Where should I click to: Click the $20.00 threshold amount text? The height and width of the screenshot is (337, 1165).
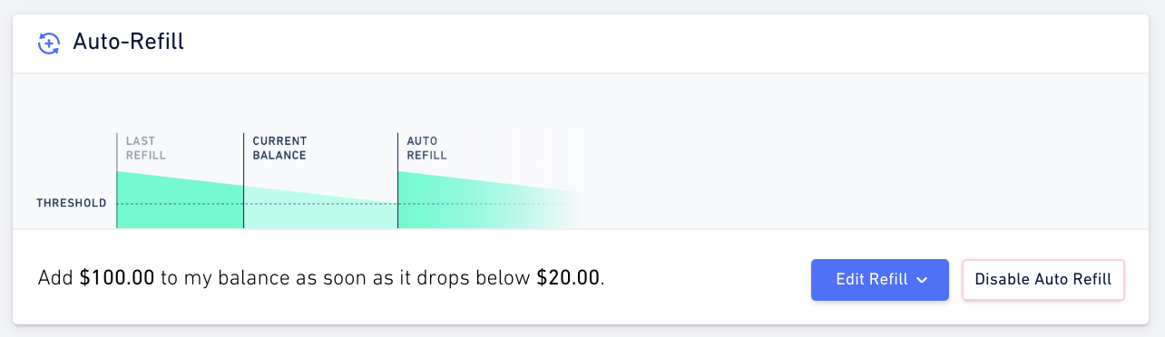tap(568, 277)
